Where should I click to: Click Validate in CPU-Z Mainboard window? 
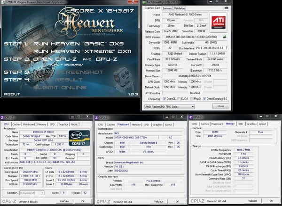pyautogui.click(x=158, y=201)
